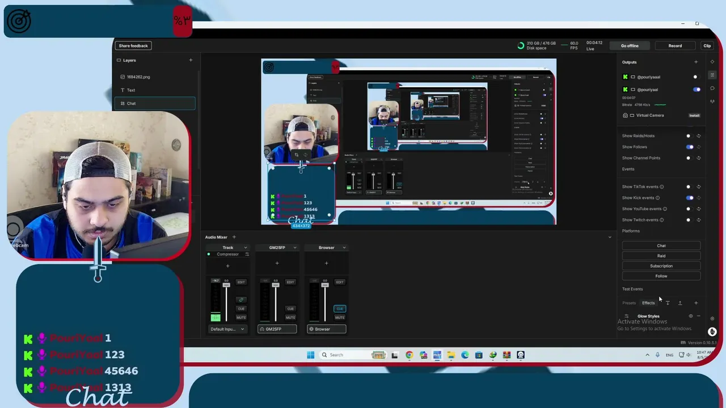Toggle Show TikTok events switch

689,186
